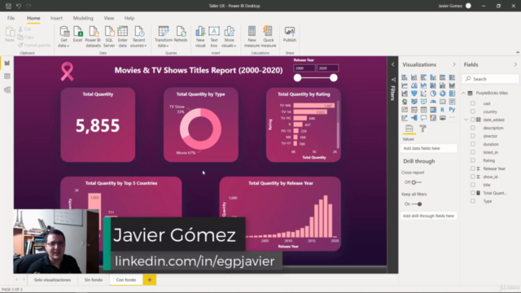Refresh the report data
Image resolution: width=521 pixels, height=293 pixels.
tap(181, 34)
